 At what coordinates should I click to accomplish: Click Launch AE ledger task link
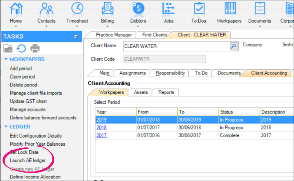(x=28, y=161)
